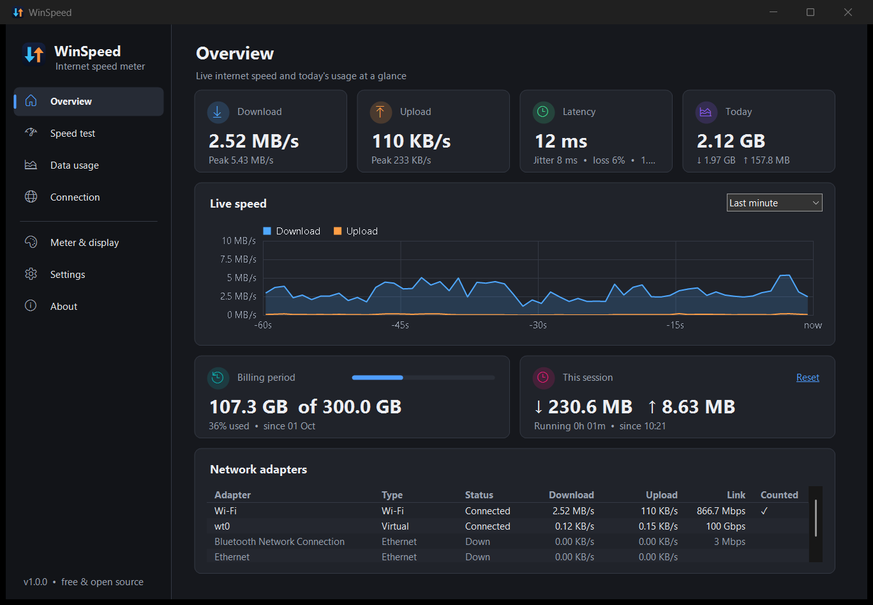Click the globe icon for Connection
The height and width of the screenshot is (605, 873).
point(31,197)
